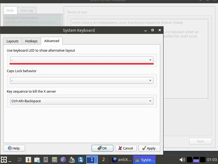Click the clock showing 01:03
This screenshot has width=218, height=164.
(212, 160)
